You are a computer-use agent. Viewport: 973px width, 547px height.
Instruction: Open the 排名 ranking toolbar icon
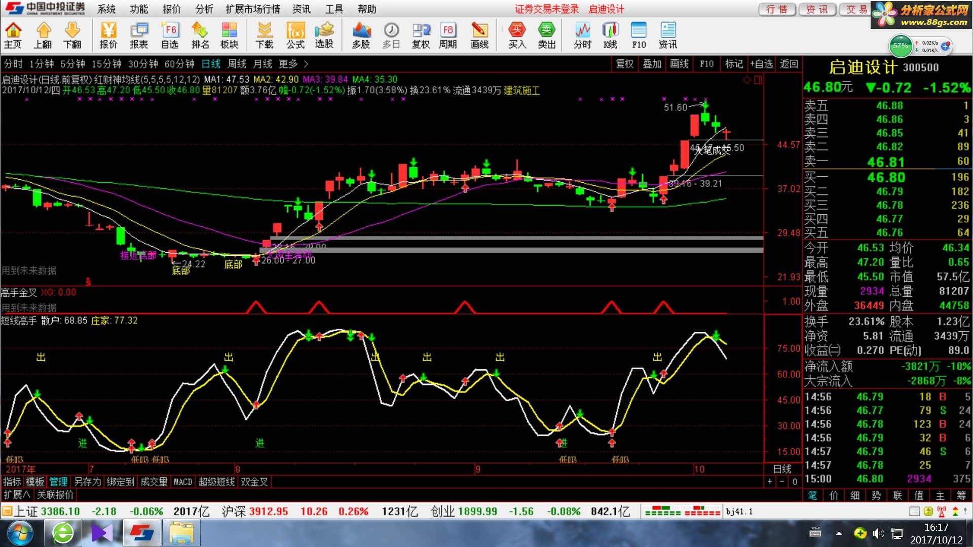point(200,35)
